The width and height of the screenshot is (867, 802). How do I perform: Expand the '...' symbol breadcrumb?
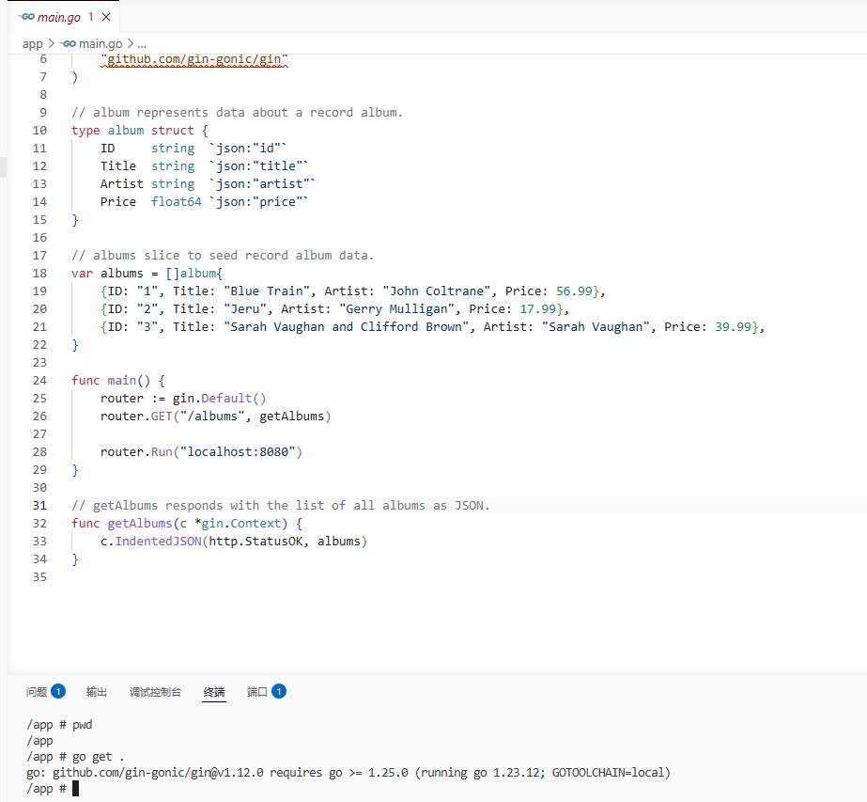coord(141,44)
